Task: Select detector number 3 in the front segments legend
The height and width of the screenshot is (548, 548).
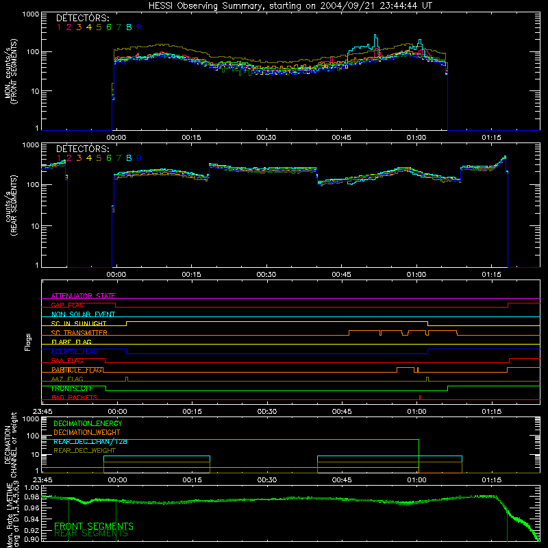Action: pyautogui.click(x=79, y=27)
